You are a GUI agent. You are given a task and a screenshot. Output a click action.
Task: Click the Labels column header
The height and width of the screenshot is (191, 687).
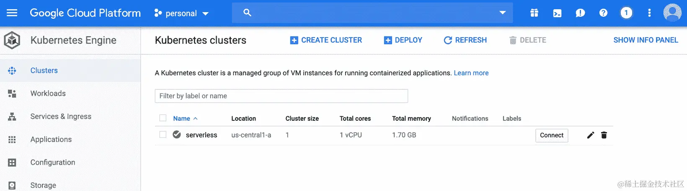coord(512,119)
